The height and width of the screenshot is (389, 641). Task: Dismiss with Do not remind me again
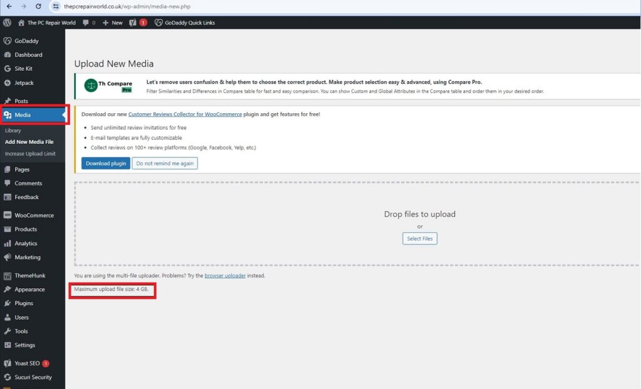(166, 163)
